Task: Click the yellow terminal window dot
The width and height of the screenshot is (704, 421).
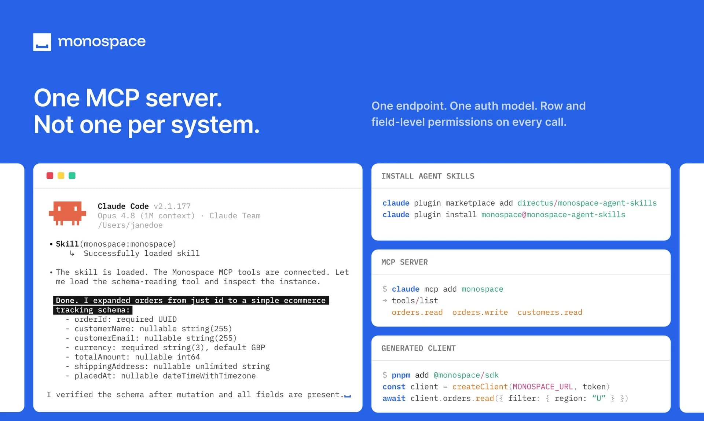Action: point(61,176)
